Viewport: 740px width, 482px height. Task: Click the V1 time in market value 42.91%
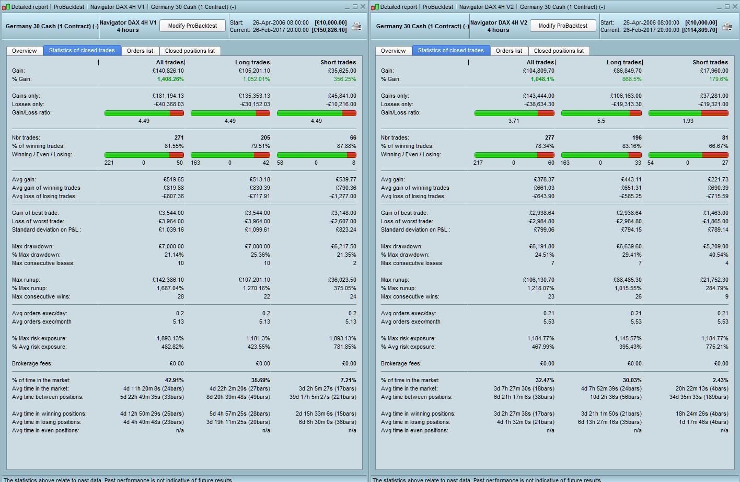point(174,380)
